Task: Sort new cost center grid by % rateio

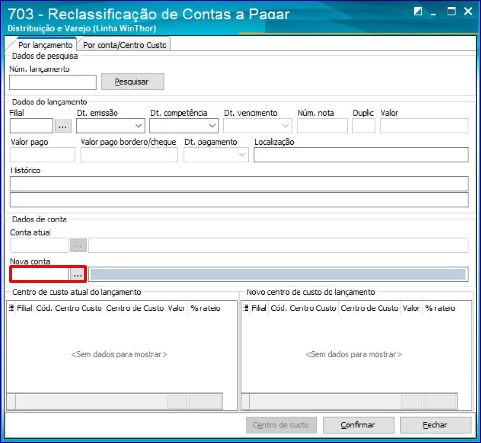Action: 440,308
